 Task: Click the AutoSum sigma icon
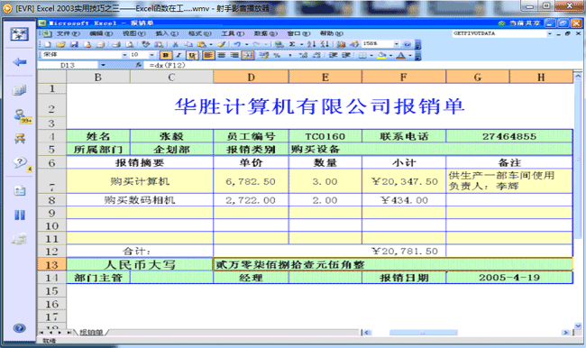pos(293,44)
